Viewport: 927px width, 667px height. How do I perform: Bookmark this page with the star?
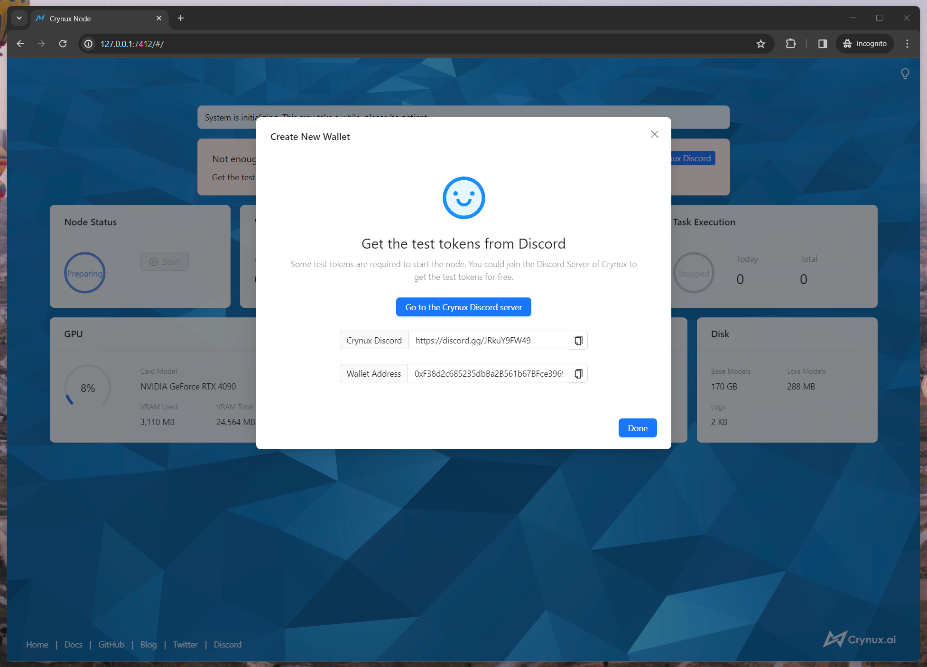point(760,44)
